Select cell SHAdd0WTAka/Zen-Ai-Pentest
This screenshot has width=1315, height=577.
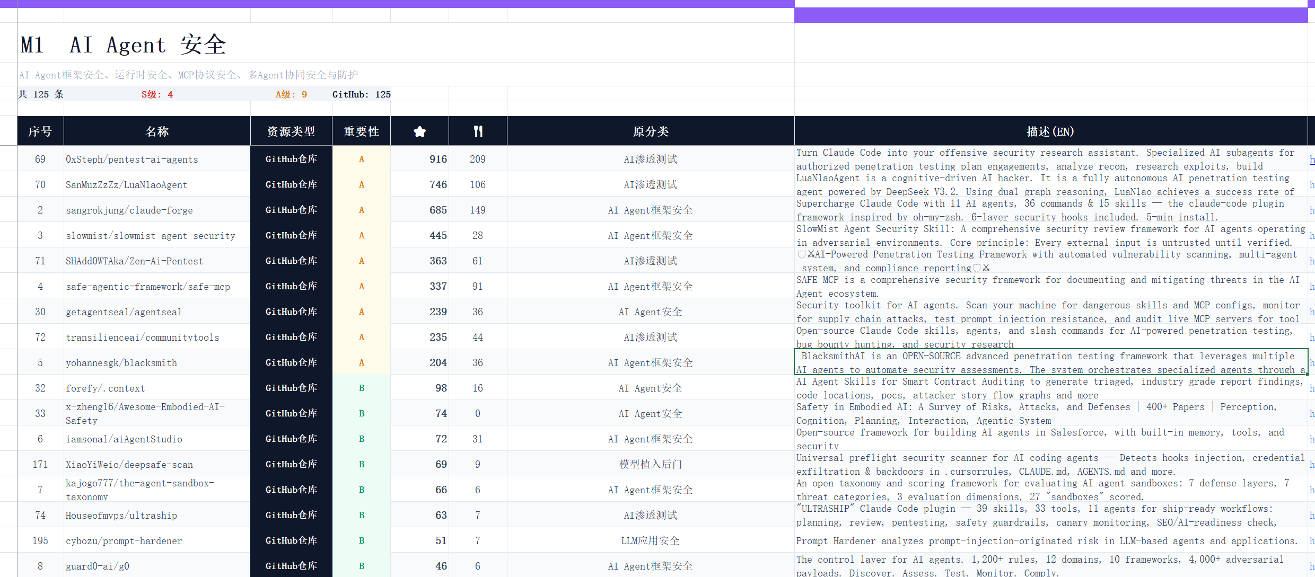[157, 261]
